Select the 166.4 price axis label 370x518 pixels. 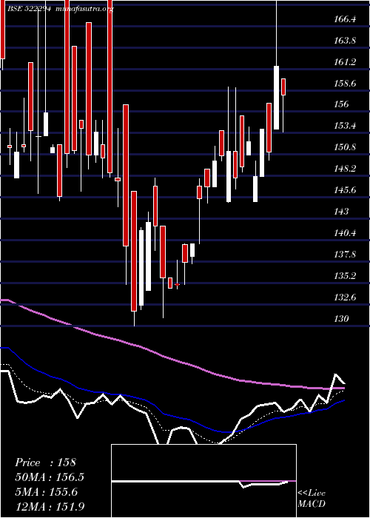coord(345,19)
